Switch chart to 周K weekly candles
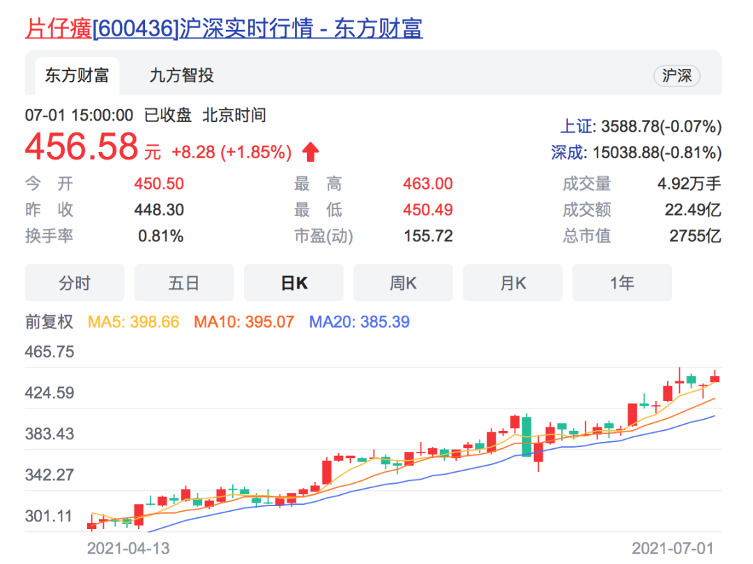This screenshot has width=753, height=564. 403,282
